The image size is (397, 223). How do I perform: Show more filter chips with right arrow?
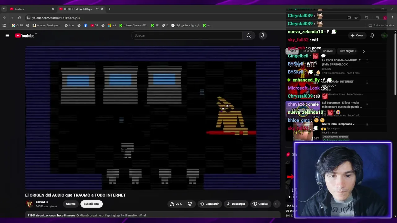coord(364,51)
